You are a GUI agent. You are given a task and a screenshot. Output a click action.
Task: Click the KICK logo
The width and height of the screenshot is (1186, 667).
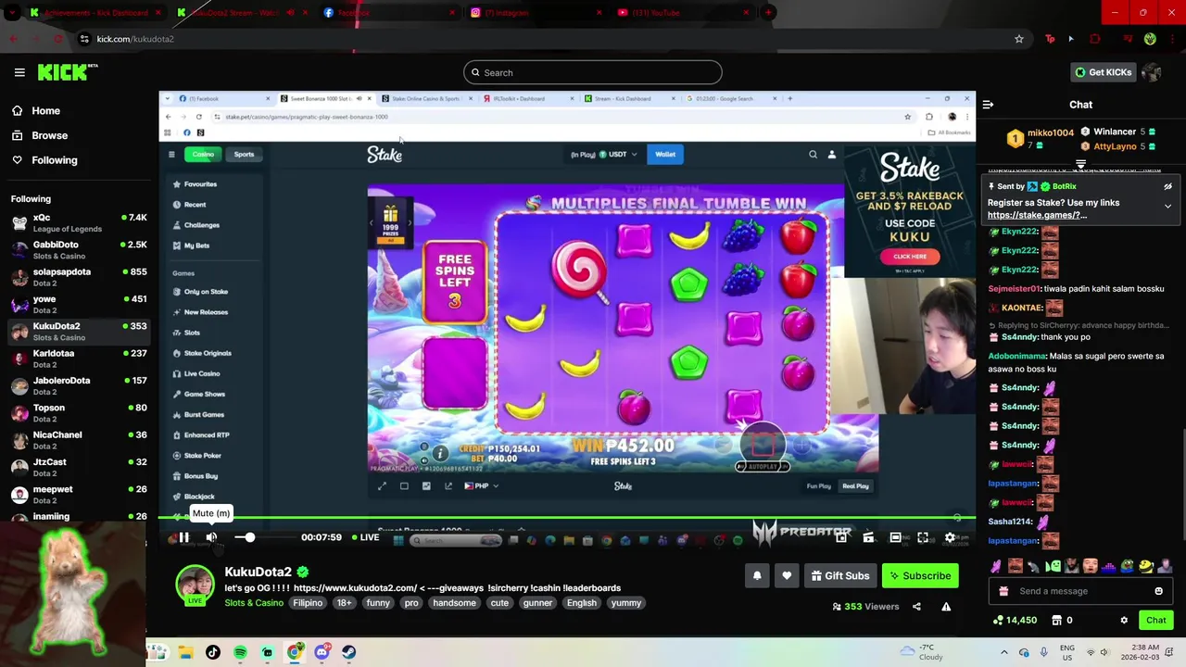coord(67,72)
